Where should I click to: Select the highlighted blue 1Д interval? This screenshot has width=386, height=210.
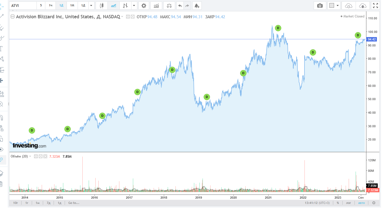61,6
